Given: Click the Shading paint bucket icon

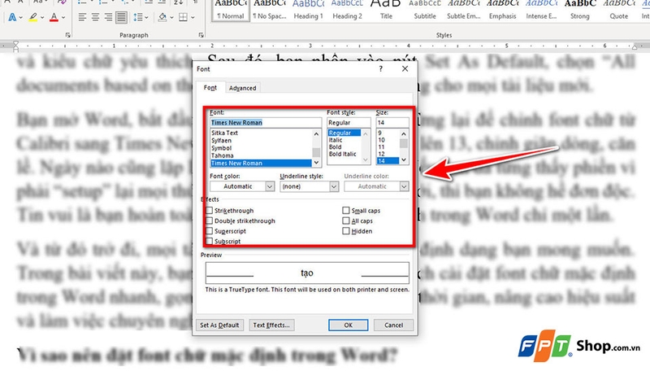Looking at the screenshot, I should 162,17.
